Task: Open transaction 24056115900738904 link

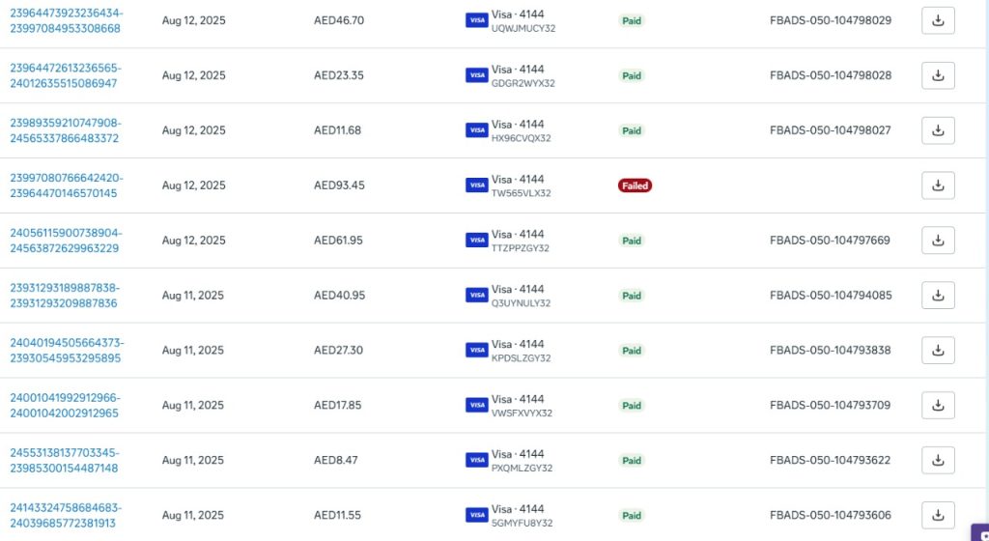Action: coord(66,241)
